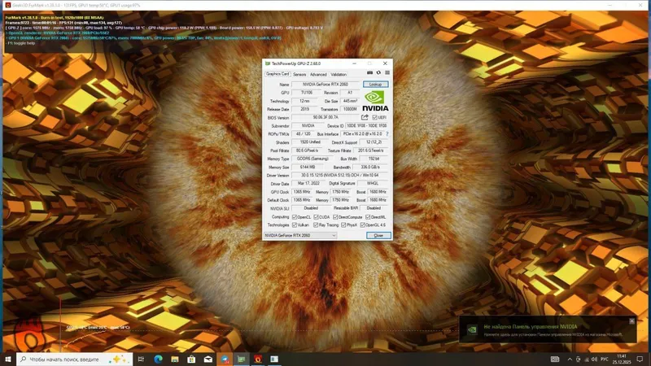Click the GPU-Z title bar app icon
Screen dimensions: 651x366
click(268, 63)
